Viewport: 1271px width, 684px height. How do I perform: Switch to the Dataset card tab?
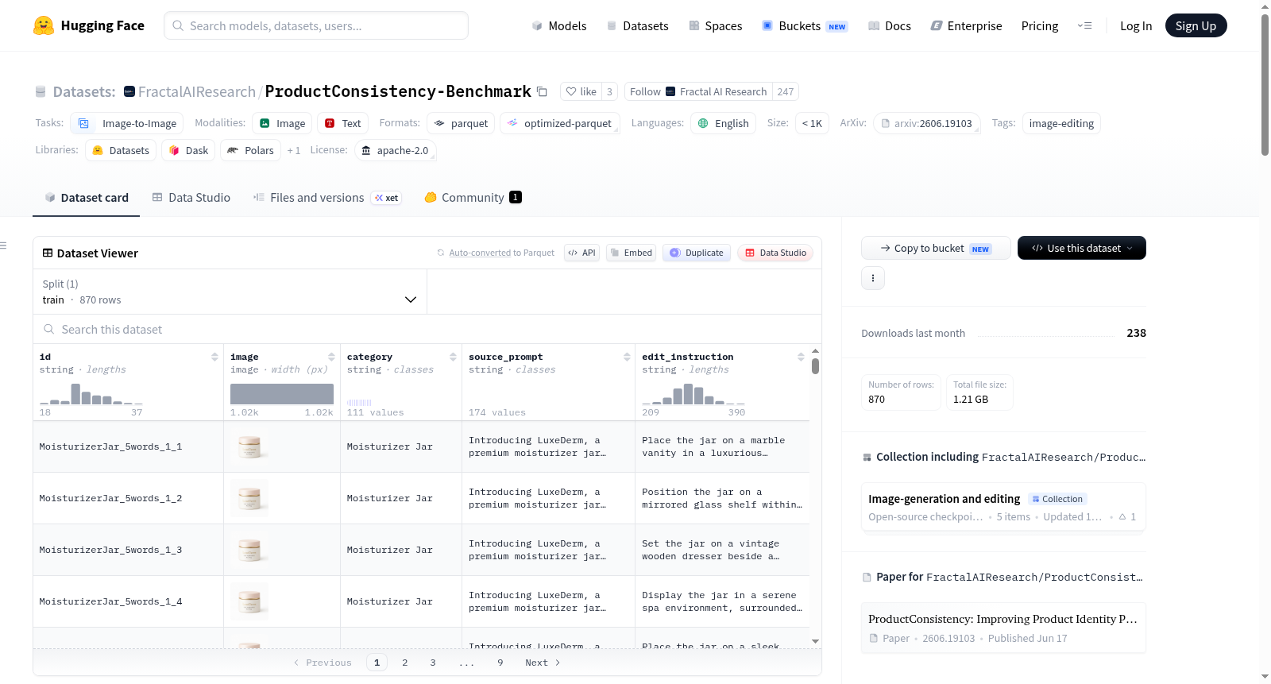(x=86, y=197)
